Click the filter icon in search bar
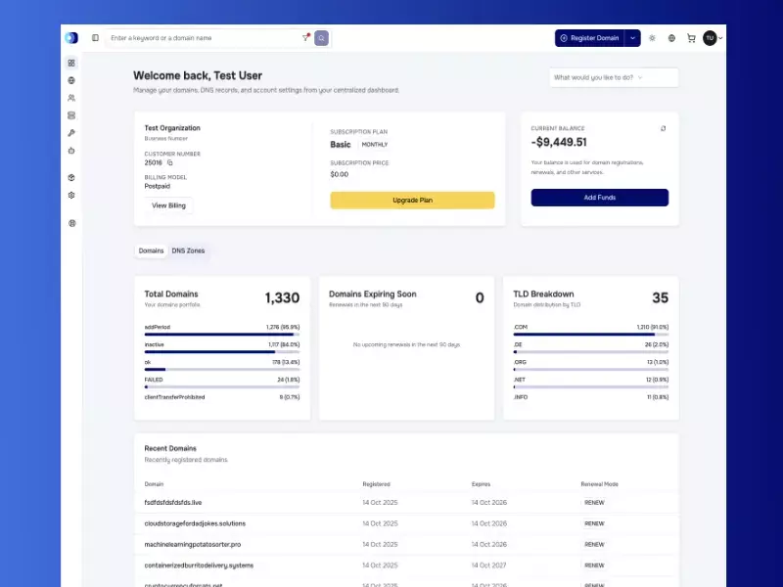783x587 pixels. click(305, 38)
